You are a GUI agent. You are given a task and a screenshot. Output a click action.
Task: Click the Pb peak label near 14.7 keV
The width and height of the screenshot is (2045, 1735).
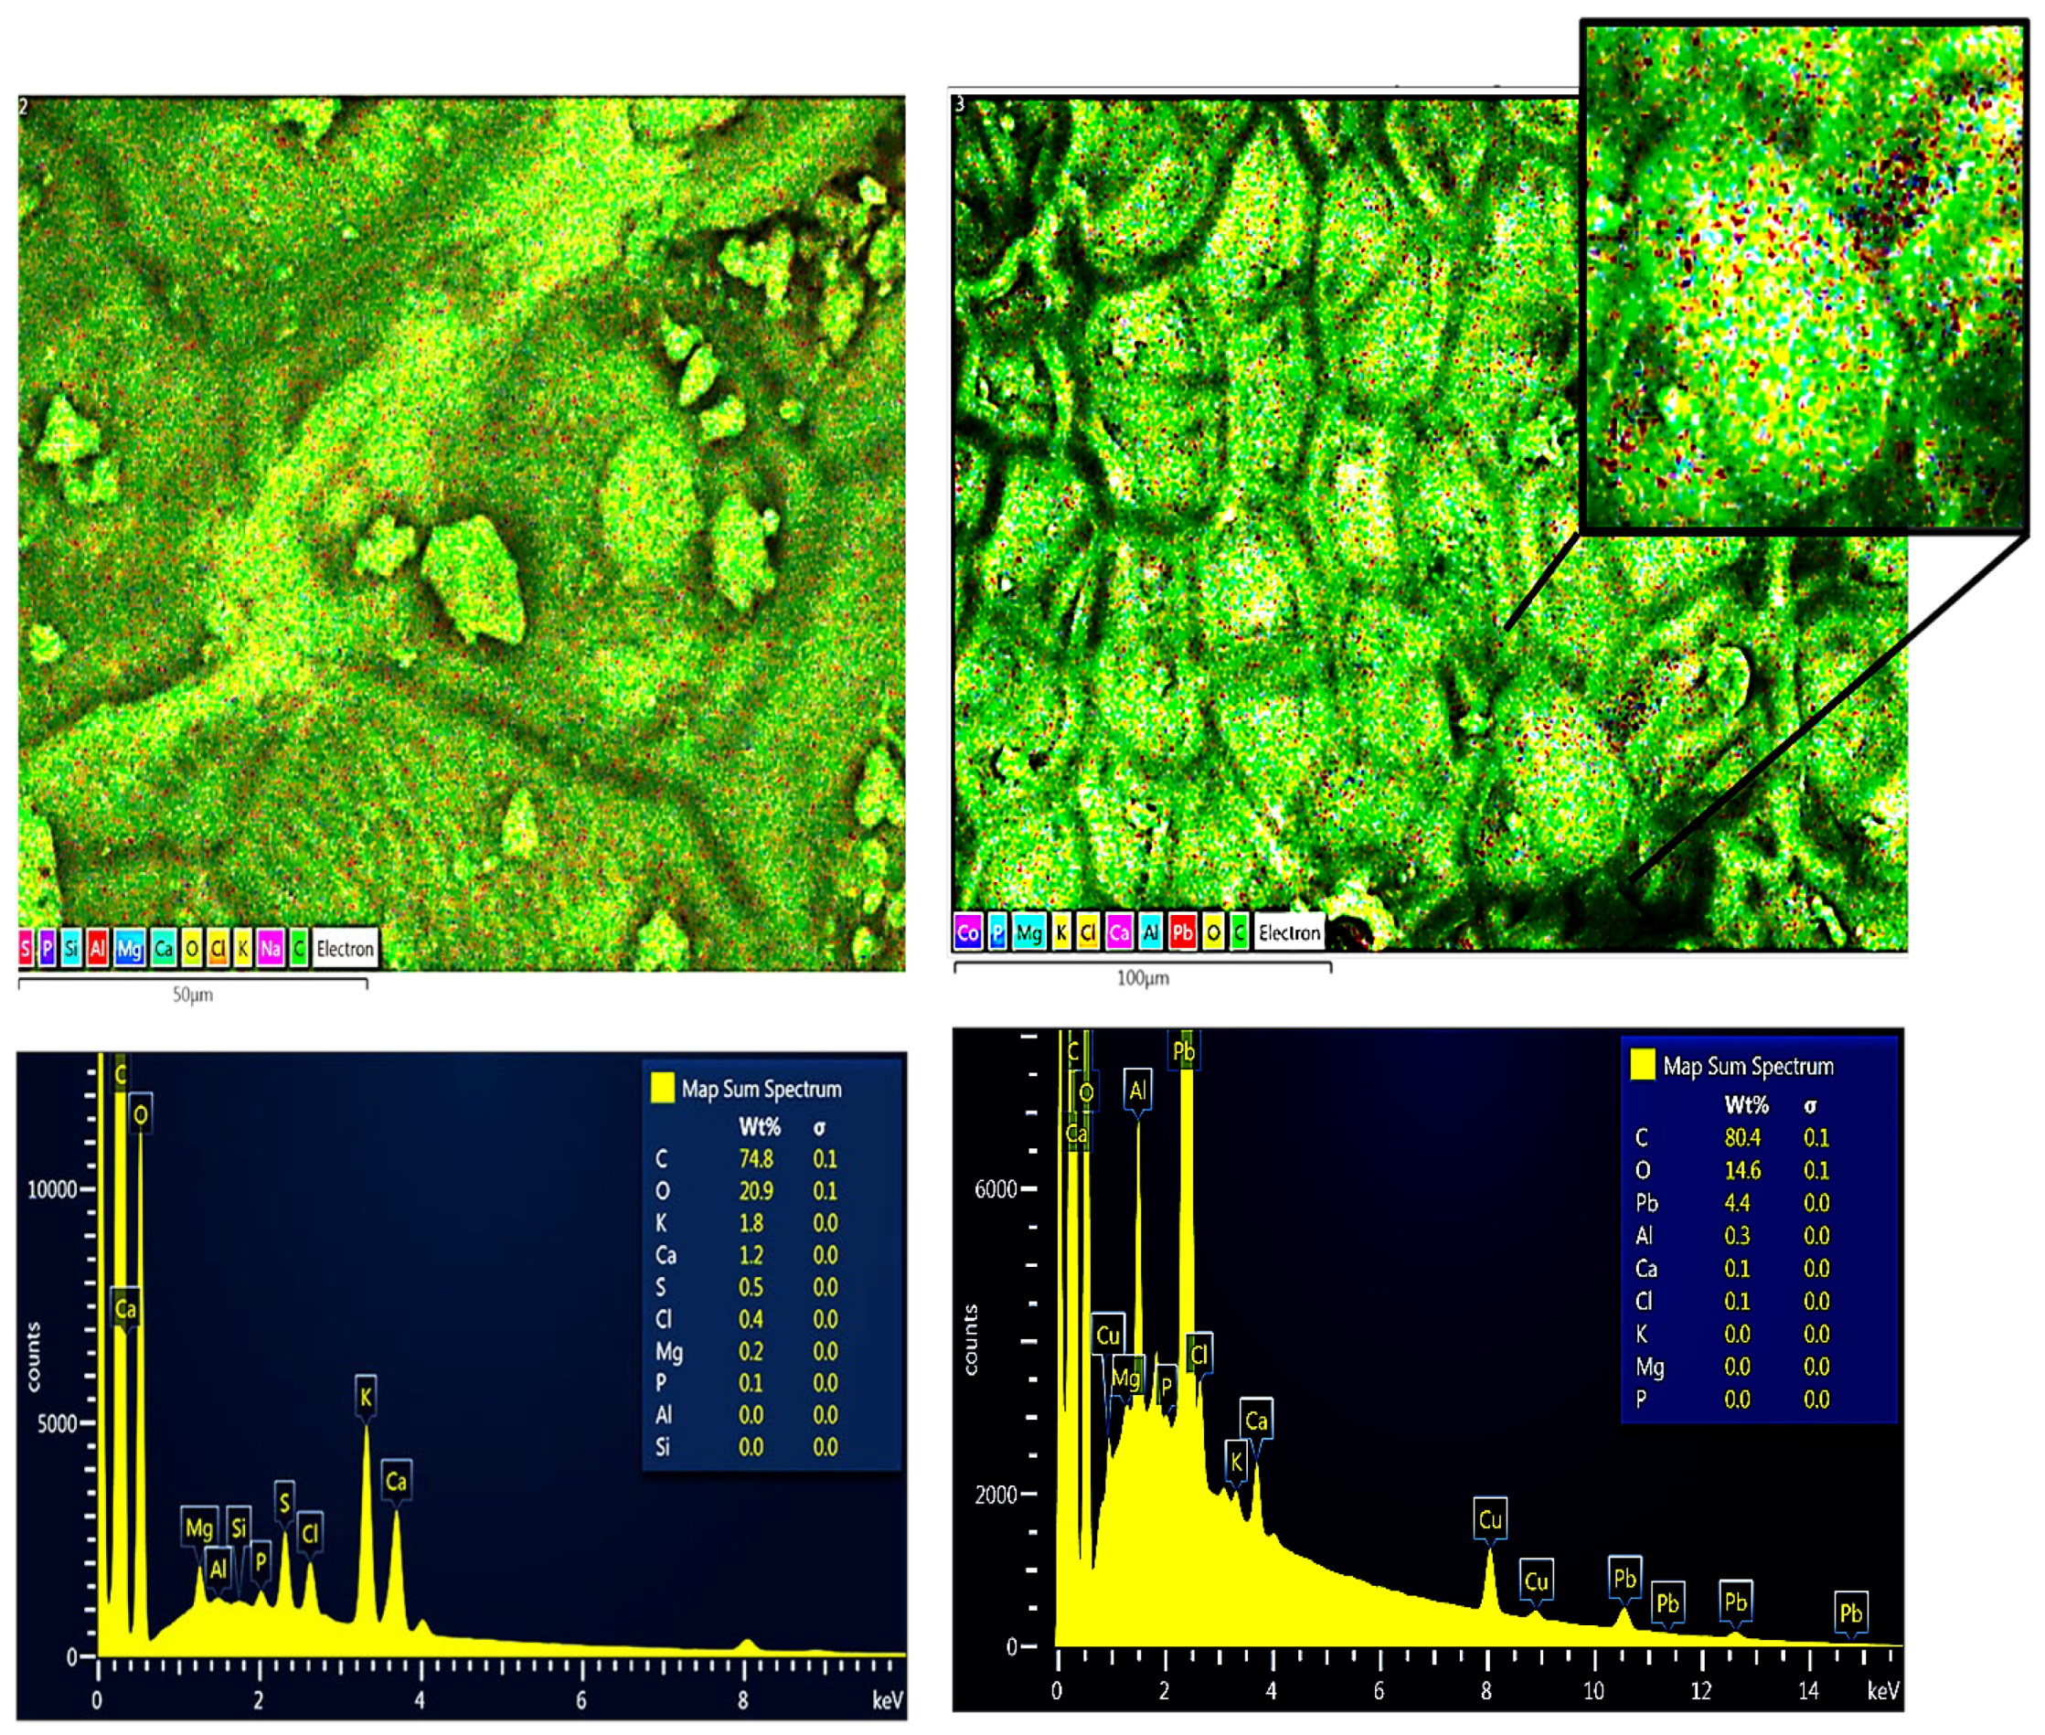1851,1613
